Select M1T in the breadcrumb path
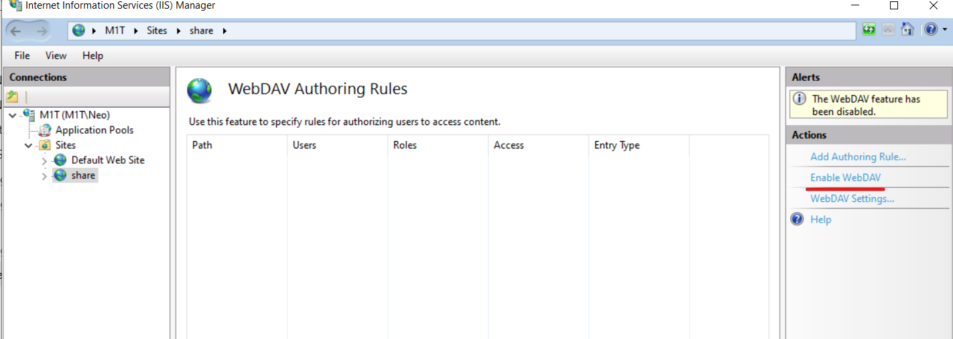Screen dimensions: 953x339 point(115,31)
